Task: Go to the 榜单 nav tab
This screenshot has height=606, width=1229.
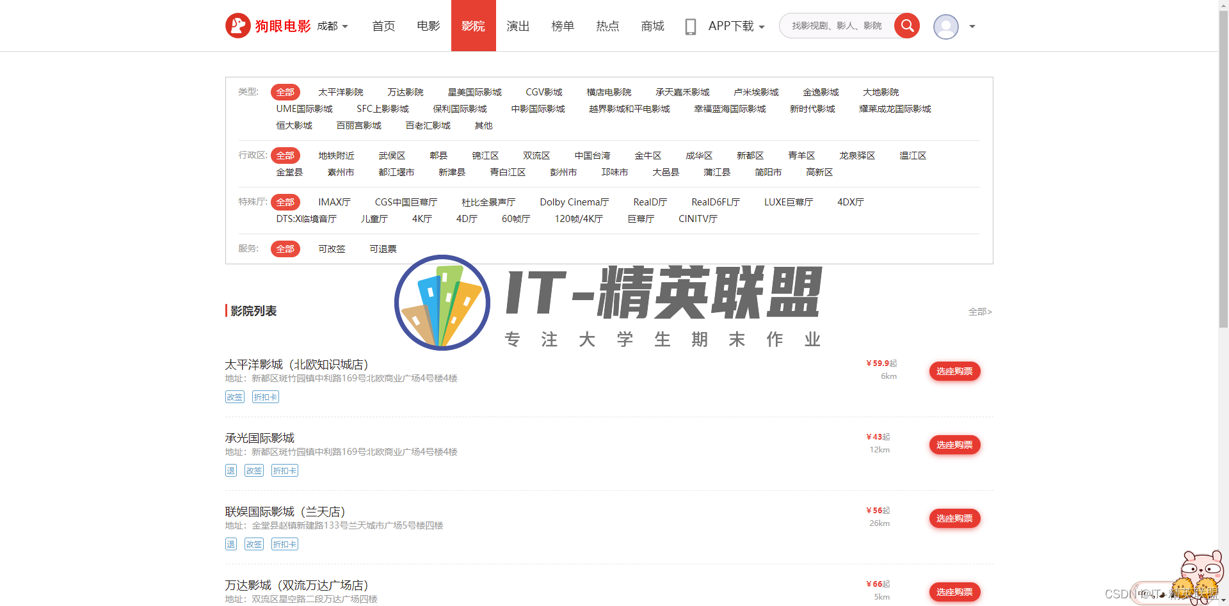Action: [x=563, y=26]
